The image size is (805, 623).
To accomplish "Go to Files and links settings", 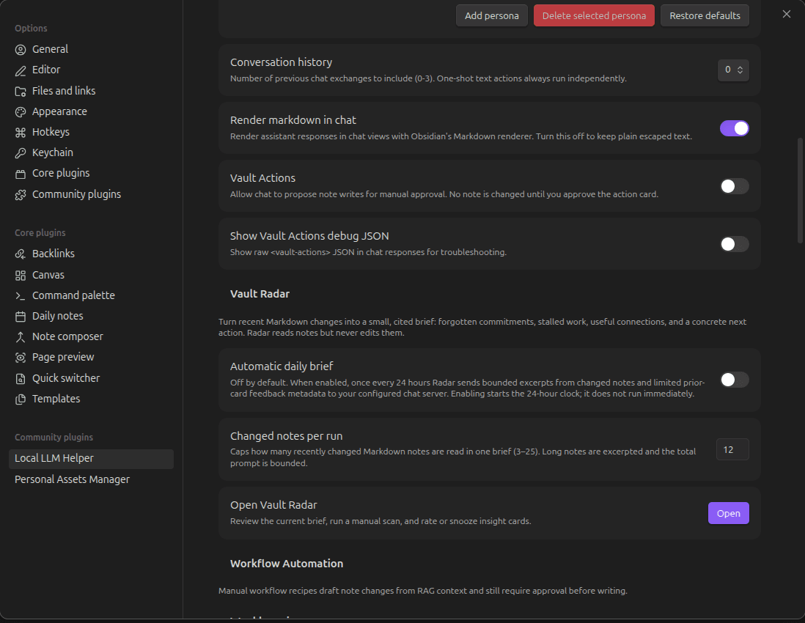I will pyautogui.click(x=92, y=91).
